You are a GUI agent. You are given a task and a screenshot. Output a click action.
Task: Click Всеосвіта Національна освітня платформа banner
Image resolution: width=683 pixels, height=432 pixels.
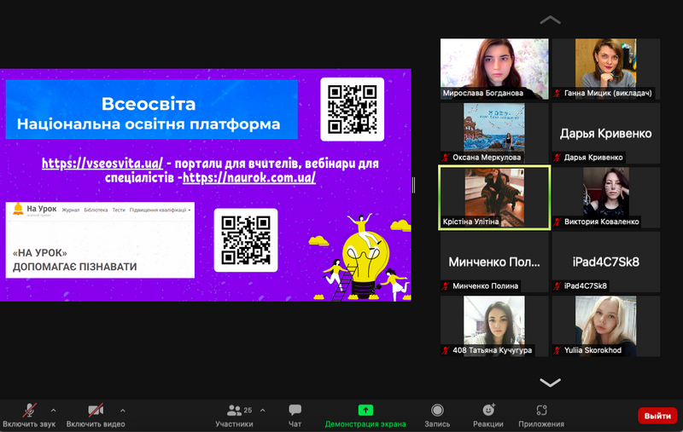pos(151,109)
